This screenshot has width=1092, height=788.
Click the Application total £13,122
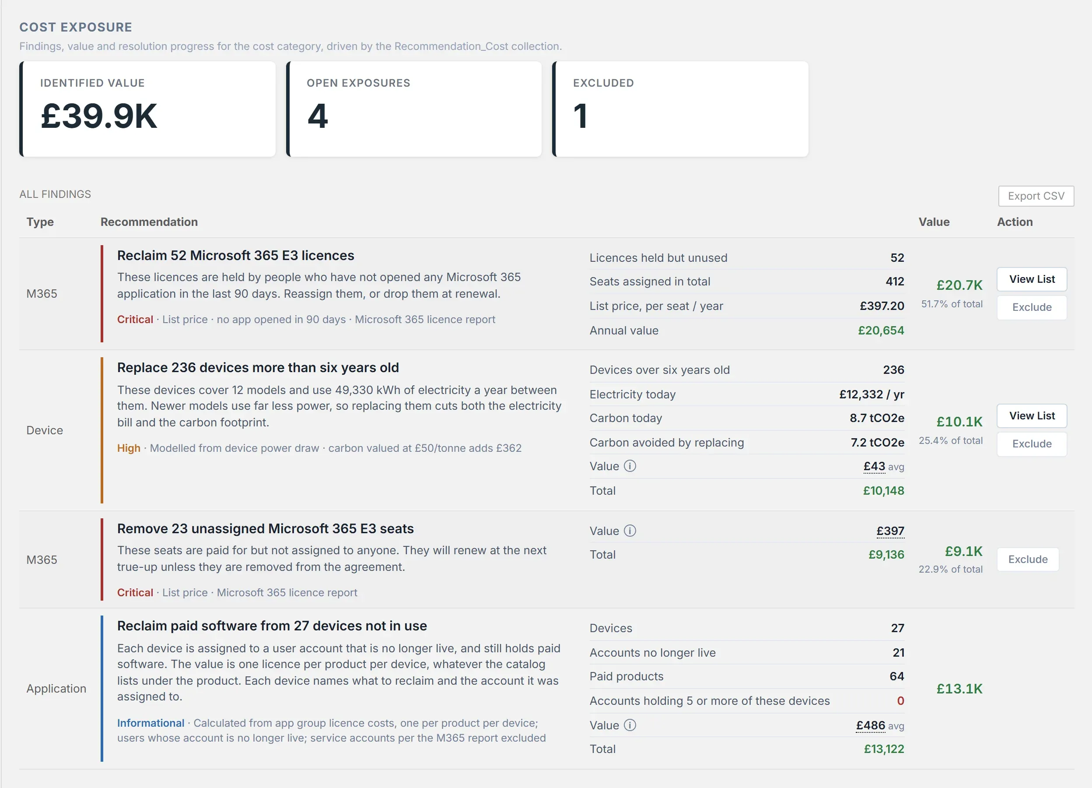pos(883,749)
